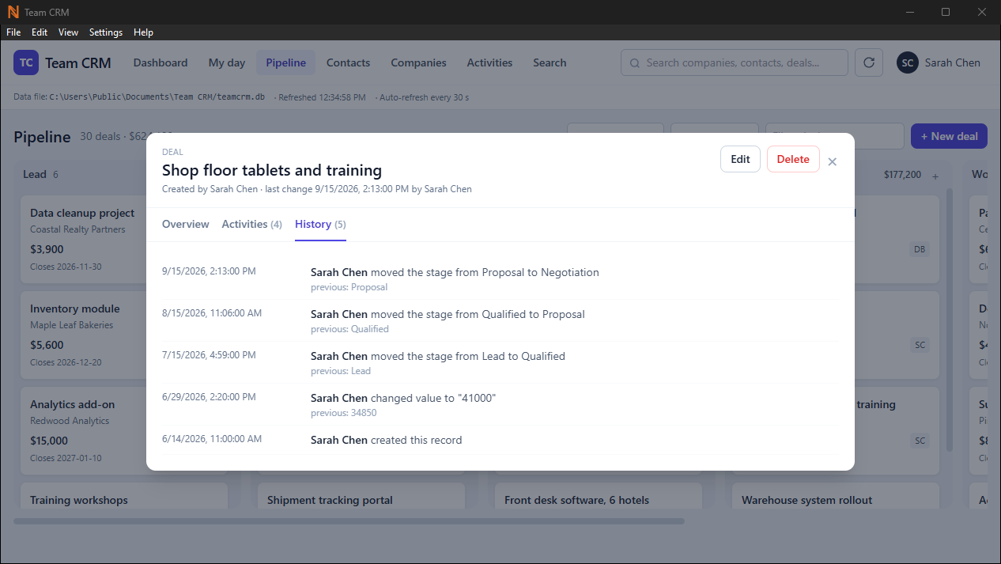Open the Training workshops deal card
This screenshot has height=564, width=1001.
click(x=124, y=495)
